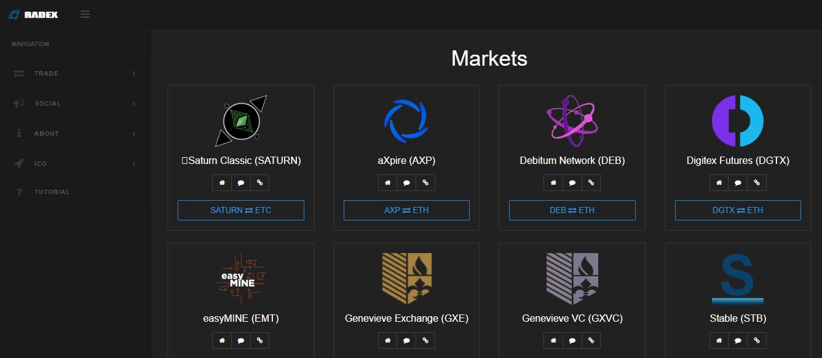This screenshot has height=358, width=822.
Task: Open the AXP ⇄ ETH market
Action: [406, 210]
